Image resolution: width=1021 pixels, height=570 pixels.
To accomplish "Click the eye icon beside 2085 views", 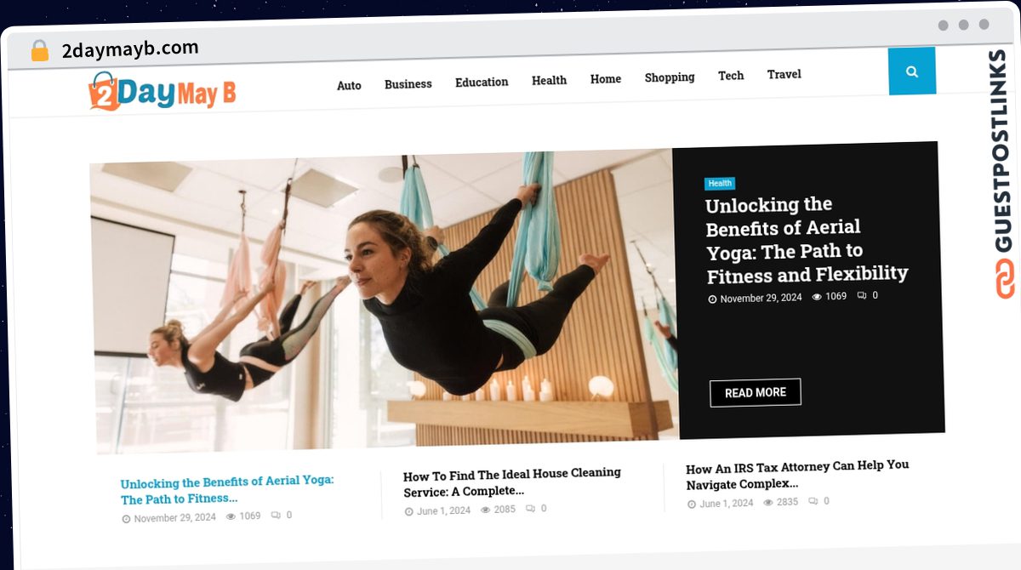I will coord(486,510).
